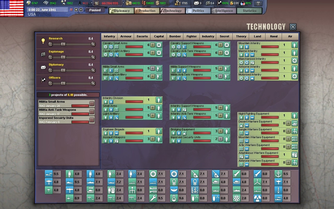Click the envelope Diplomacy icon
The width and height of the screenshot is (334, 209).
43,67
